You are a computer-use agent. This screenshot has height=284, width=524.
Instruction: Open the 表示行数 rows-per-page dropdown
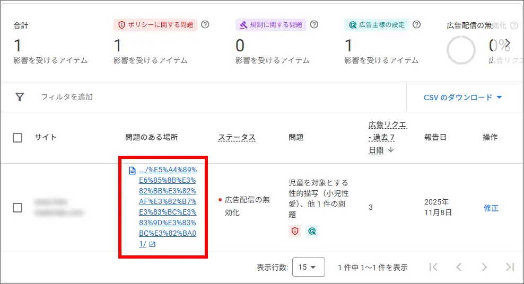tap(308, 268)
